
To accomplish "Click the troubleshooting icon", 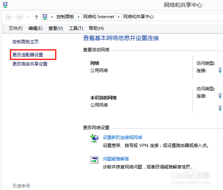I will click(94, 160).
